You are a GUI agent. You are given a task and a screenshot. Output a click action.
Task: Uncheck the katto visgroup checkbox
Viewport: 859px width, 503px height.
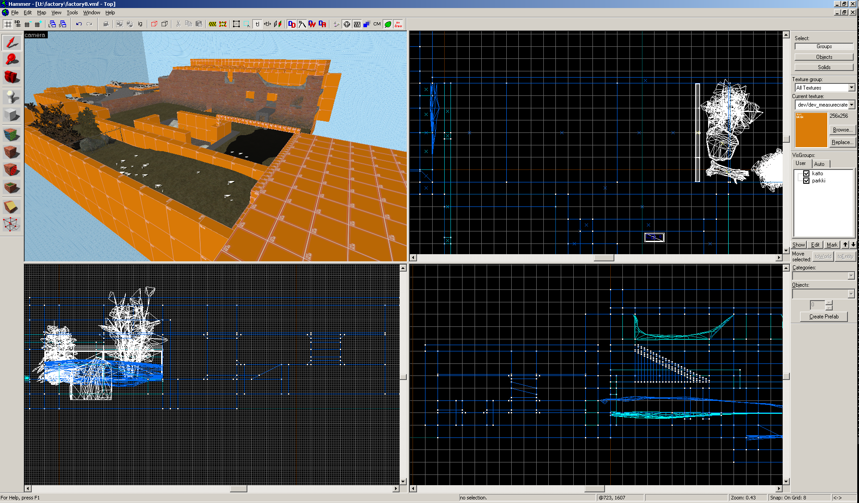pos(806,173)
